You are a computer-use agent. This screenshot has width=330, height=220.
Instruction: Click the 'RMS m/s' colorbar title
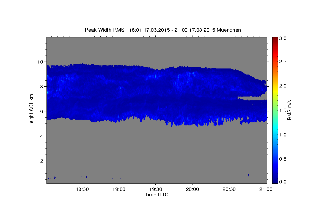pos(289,110)
